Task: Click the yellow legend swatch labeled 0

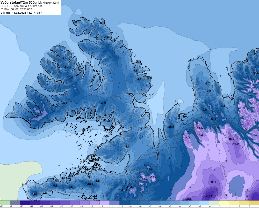Action: point(224,203)
